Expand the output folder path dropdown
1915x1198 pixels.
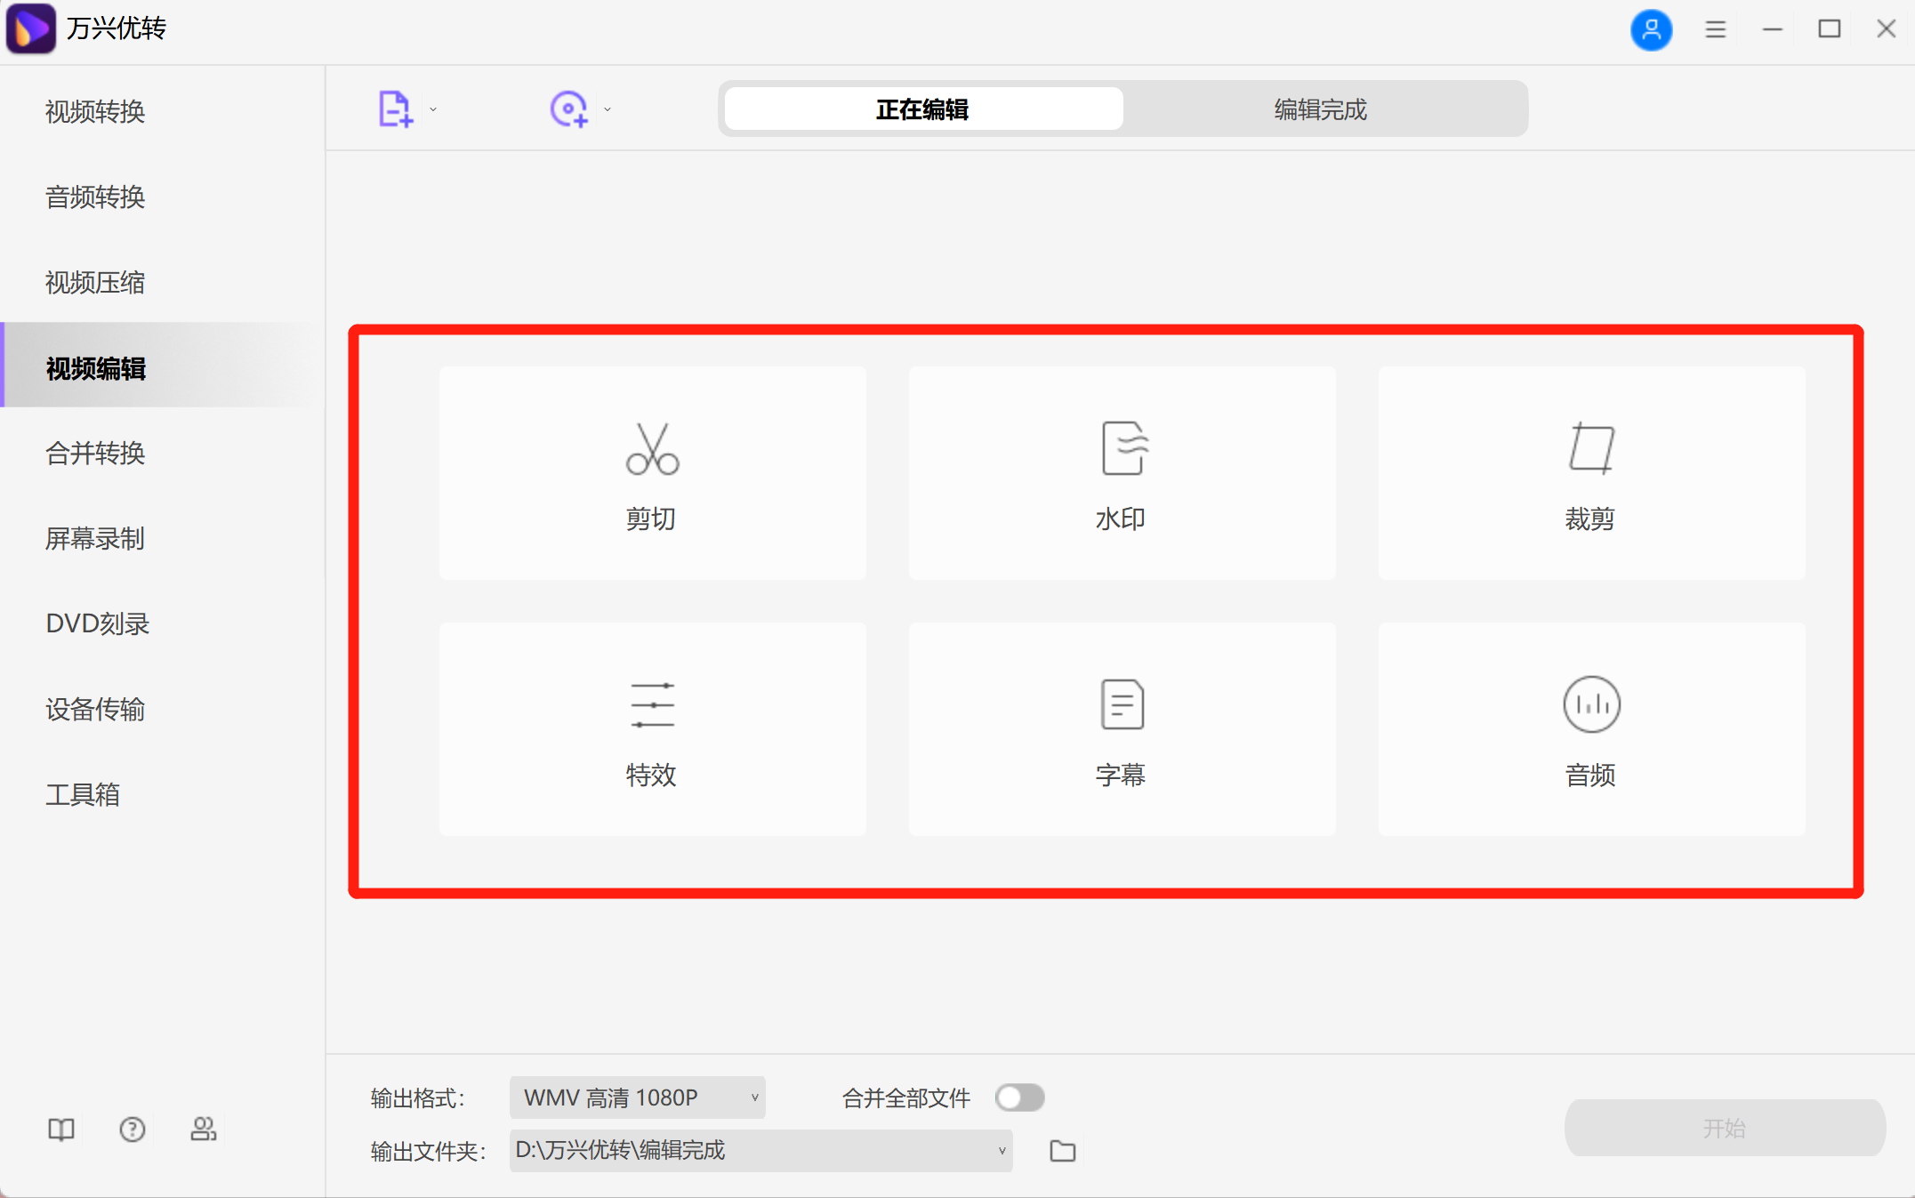click(1001, 1150)
